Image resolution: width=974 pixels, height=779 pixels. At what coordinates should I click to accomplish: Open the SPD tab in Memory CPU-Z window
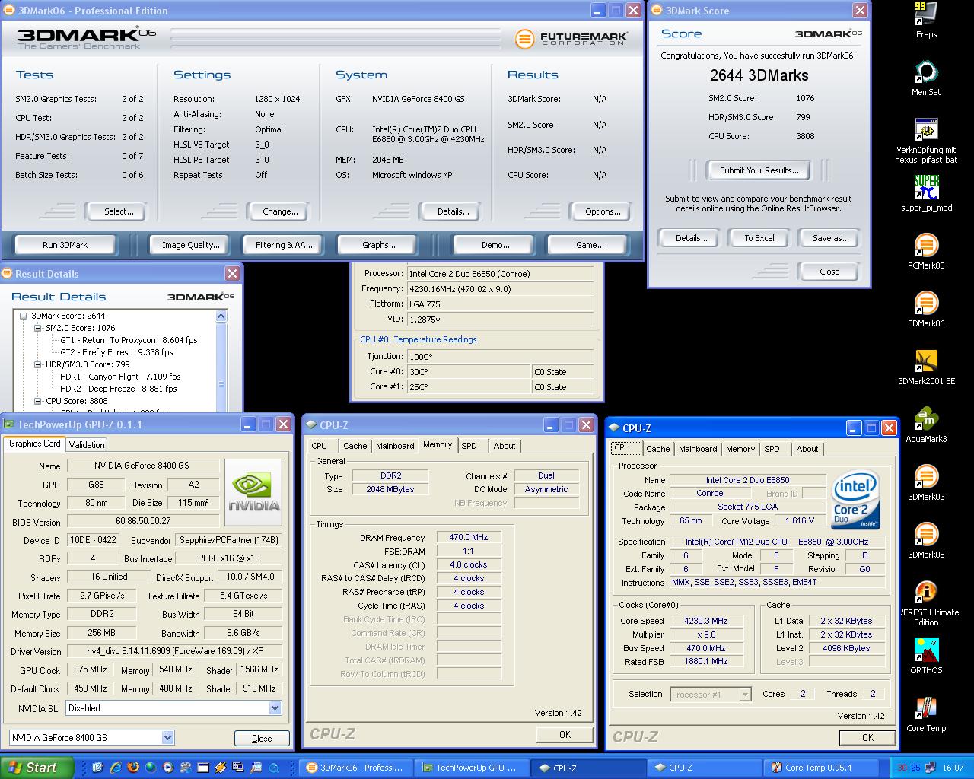click(x=469, y=446)
